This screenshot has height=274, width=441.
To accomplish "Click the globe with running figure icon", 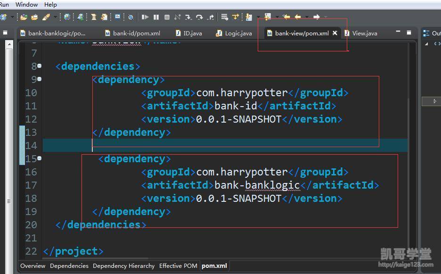I will (x=81, y=17).
